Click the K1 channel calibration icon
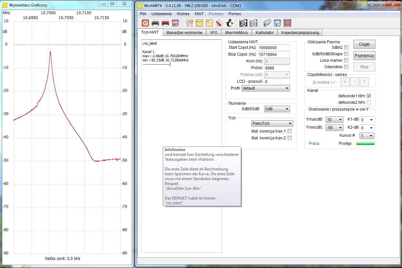Screen dimensions: 402x268 [x=243, y=23]
